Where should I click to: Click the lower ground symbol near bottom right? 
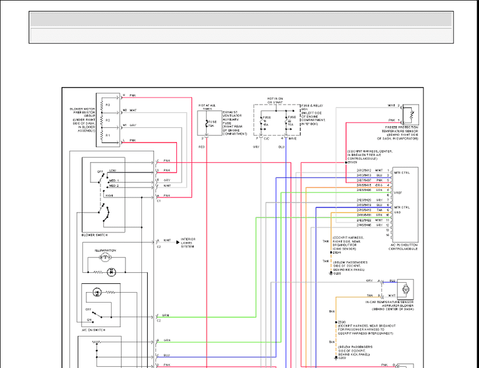tap(336, 357)
